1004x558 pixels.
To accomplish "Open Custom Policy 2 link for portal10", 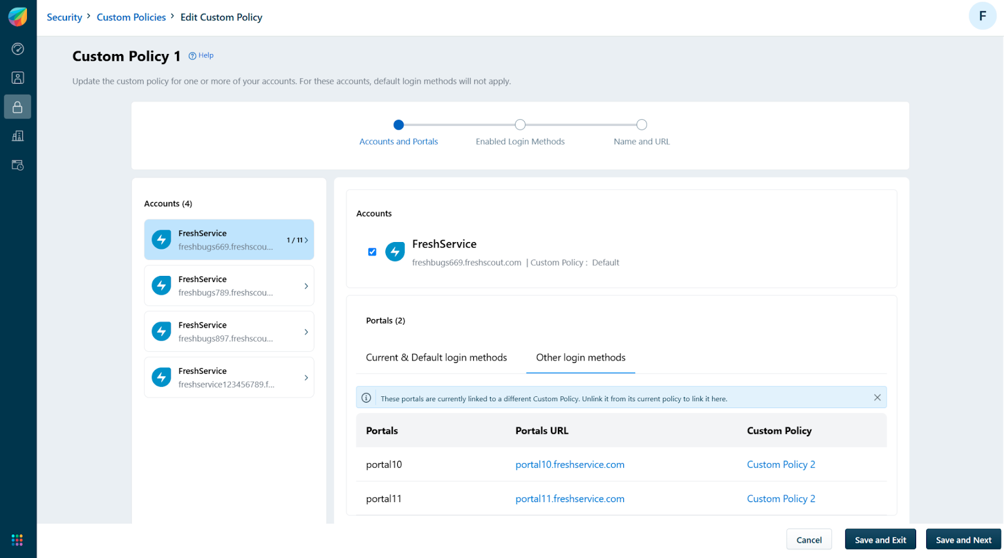I will click(781, 465).
